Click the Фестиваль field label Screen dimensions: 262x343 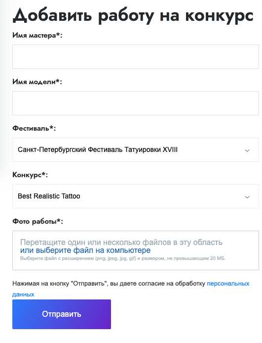pyautogui.click(x=34, y=128)
